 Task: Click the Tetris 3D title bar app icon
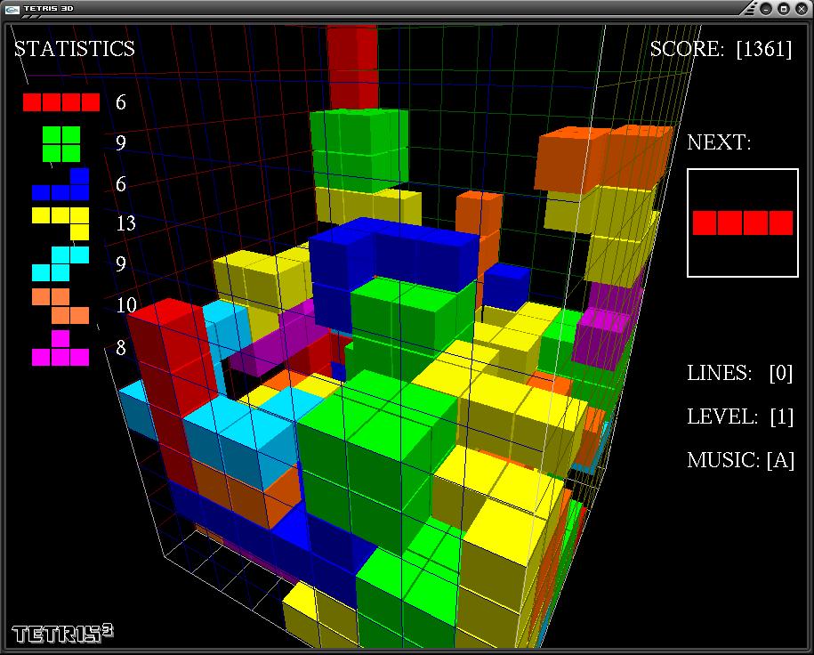pyautogui.click(x=12, y=9)
